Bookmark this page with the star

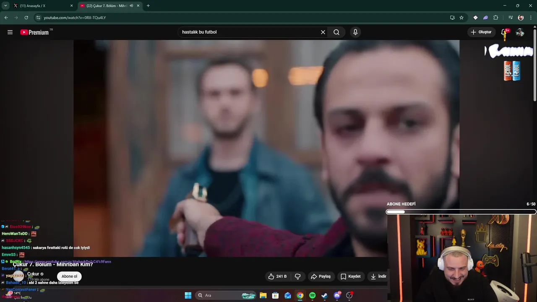(x=461, y=18)
